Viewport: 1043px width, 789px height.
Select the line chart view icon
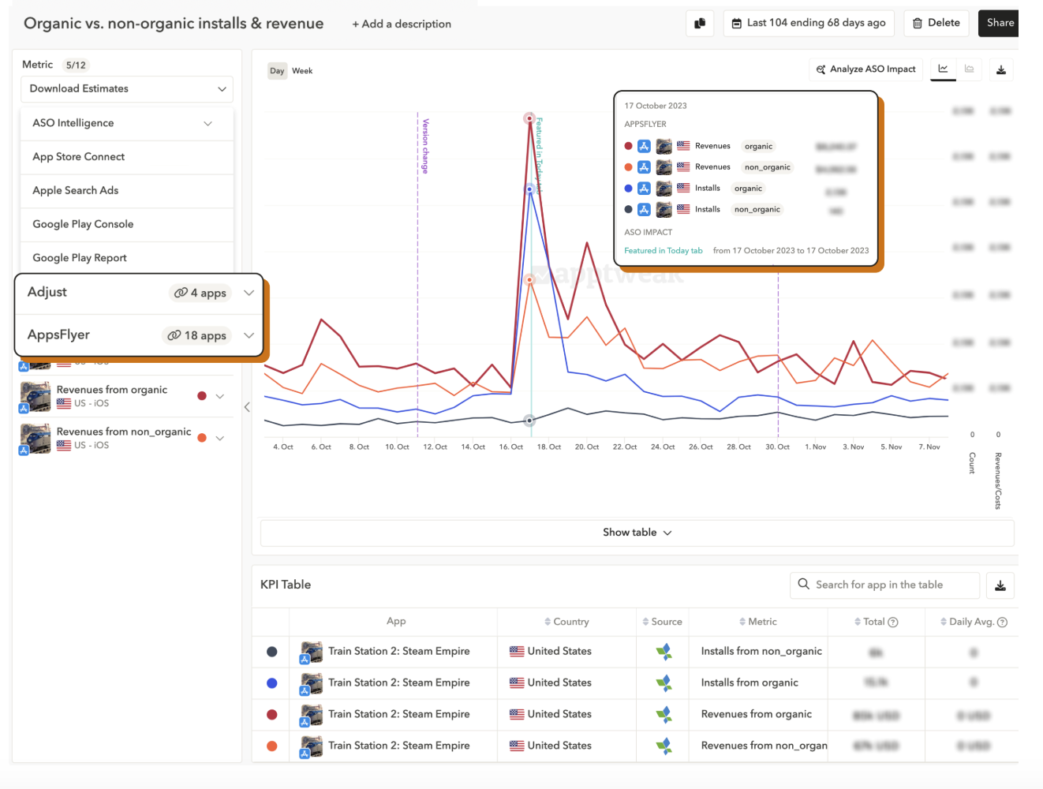[x=943, y=69]
